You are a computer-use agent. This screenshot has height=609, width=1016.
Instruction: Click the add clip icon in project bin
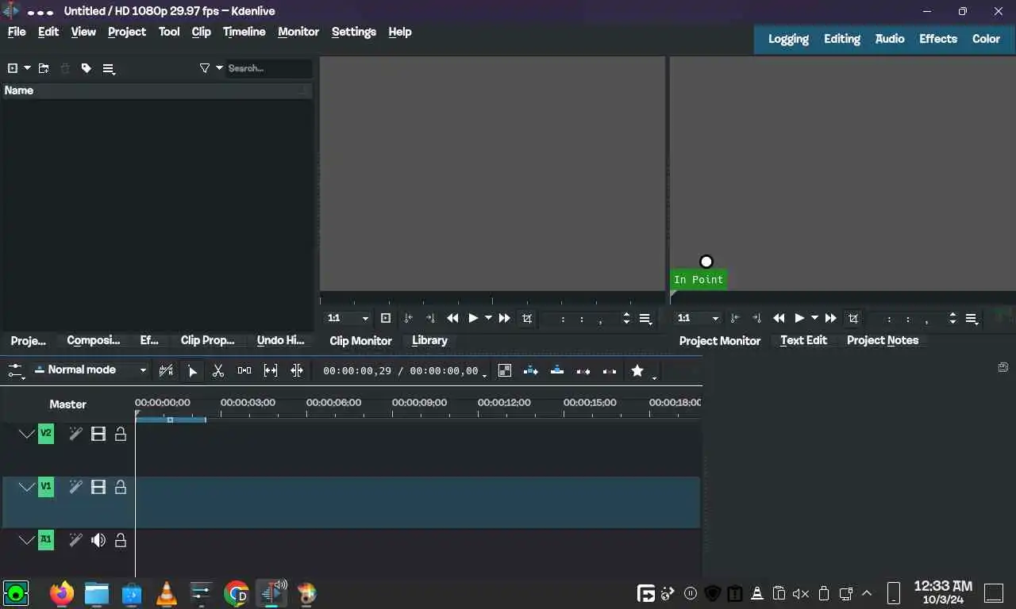point(13,68)
